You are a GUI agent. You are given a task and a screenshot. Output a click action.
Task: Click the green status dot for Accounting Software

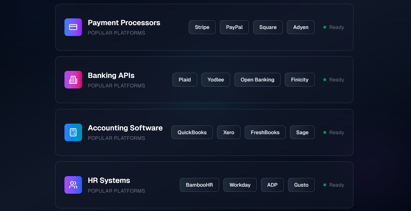[325, 132]
